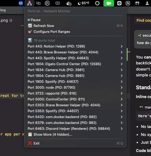Click the AirPods icon in the menu bar
Viewport: 151px width, 156px height.
pyautogui.click(x=137, y=3)
